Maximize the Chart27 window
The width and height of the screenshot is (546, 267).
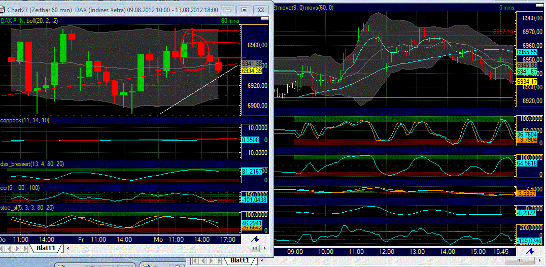coord(245,10)
